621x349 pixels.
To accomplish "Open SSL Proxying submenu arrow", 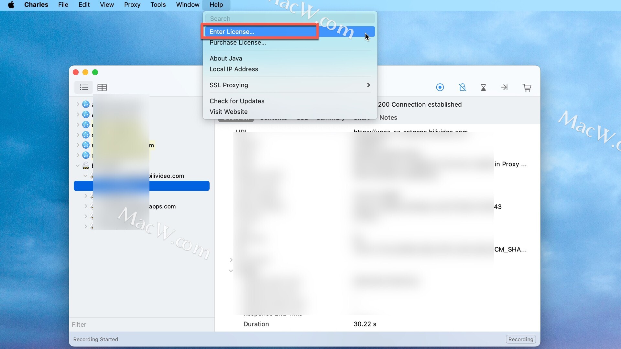I will [x=368, y=85].
